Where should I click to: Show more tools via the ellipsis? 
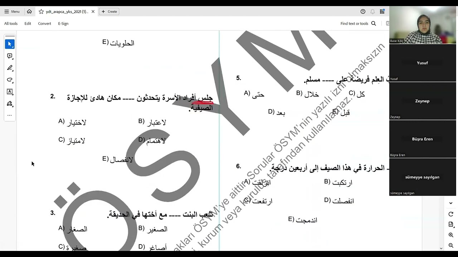point(10,115)
